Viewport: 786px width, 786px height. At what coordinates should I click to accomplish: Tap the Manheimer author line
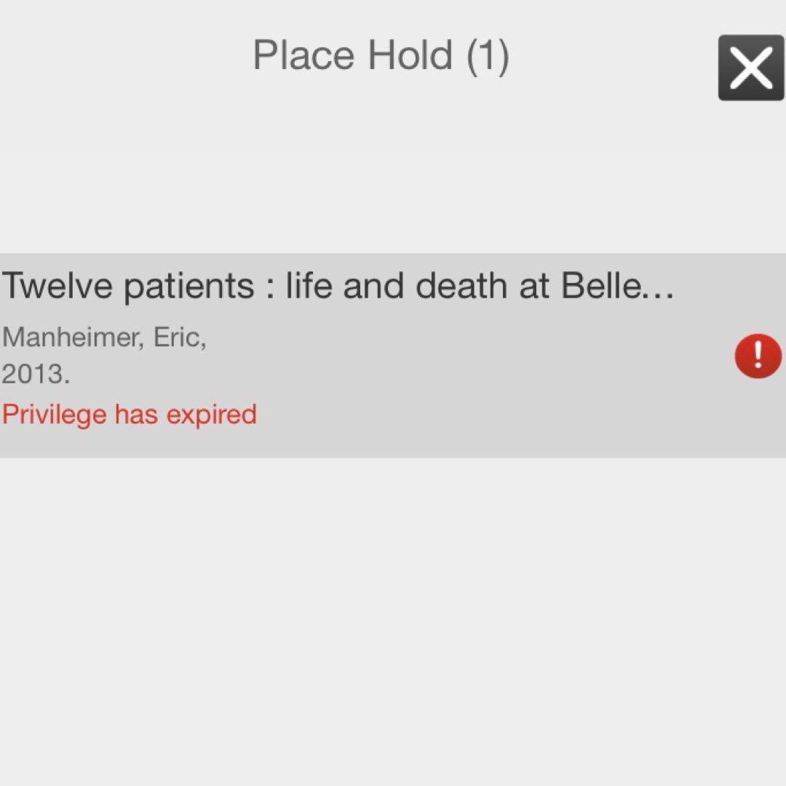(104, 338)
